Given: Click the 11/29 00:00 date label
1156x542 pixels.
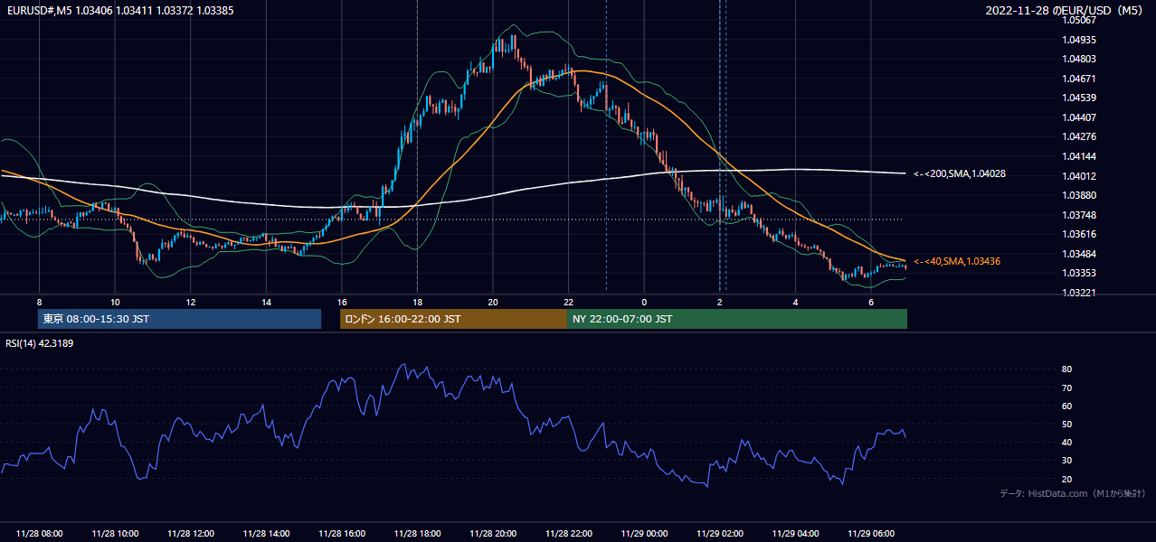Looking at the screenshot, I should (644, 534).
